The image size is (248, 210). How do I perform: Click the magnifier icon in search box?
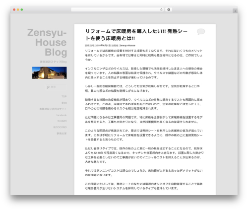tap(48, 87)
